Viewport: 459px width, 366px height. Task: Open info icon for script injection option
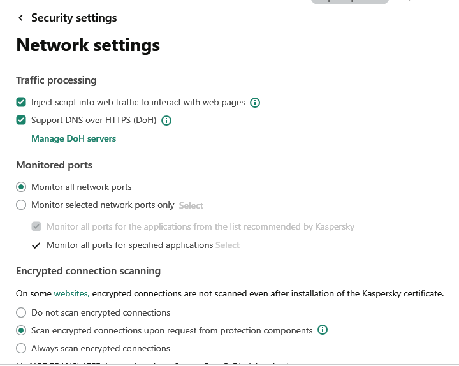254,103
